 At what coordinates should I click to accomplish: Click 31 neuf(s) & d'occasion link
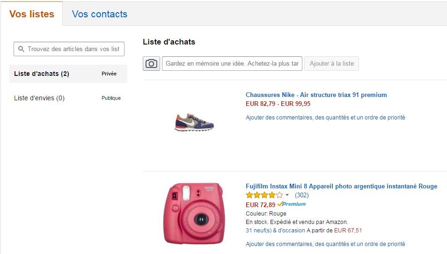click(x=275, y=230)
